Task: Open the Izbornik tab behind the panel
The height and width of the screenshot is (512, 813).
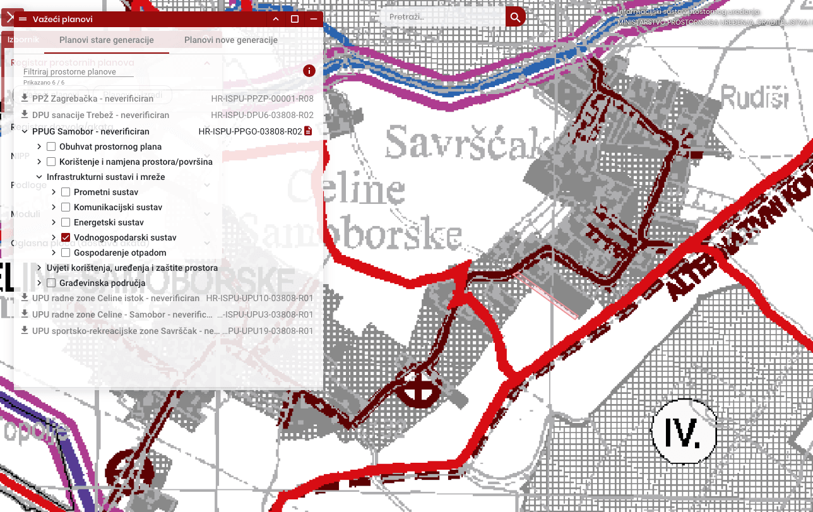Action: pyautogui.click(x=23, y=40)
